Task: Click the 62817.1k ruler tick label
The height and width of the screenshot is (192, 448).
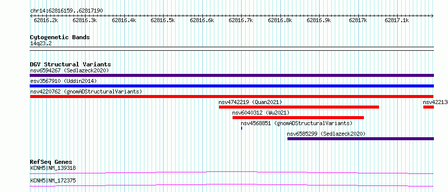Action: 397,20
